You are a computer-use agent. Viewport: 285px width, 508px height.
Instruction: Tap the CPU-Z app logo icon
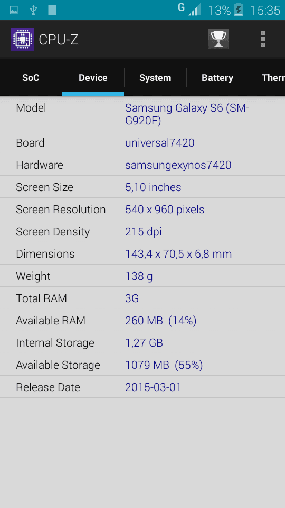coord(23,39)
